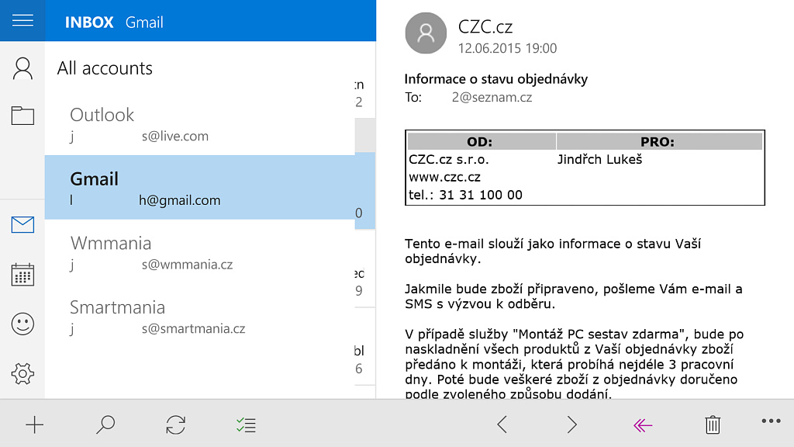
Task: Enter selection mode checklist icon
Action: click(x=246, y=424)
